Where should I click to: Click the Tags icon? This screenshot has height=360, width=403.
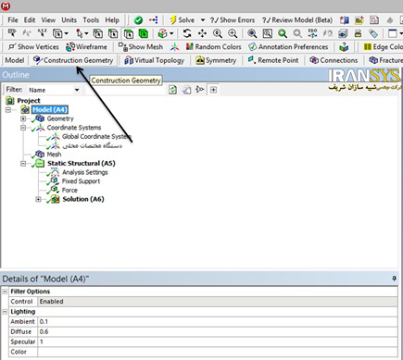pos(373,33)
